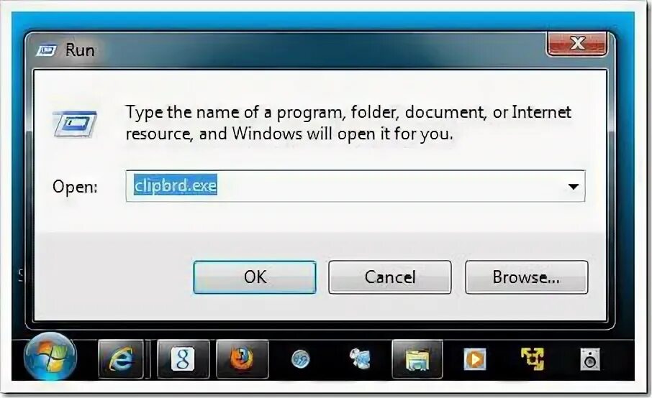Expand the Open field history dropdown
The width and height of the screenshot is (652, 398).
coord(574,186)
